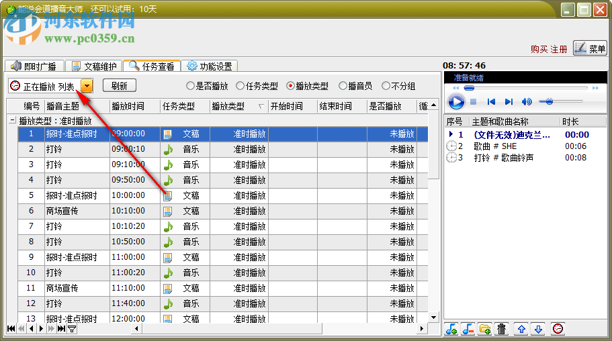
Task: Select the 播音员 grouping radio button
Action: coord(343,86)
